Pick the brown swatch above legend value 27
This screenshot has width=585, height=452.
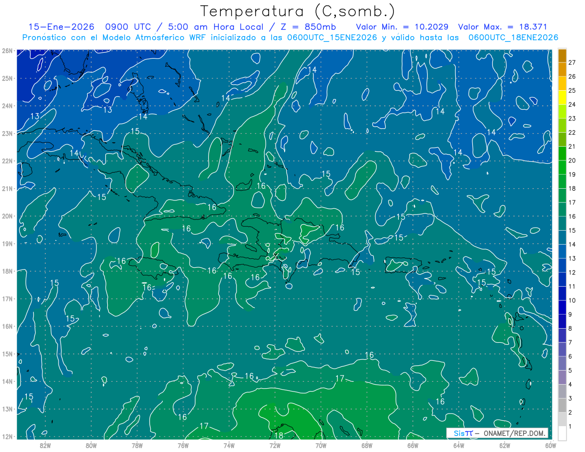point(562,56)
